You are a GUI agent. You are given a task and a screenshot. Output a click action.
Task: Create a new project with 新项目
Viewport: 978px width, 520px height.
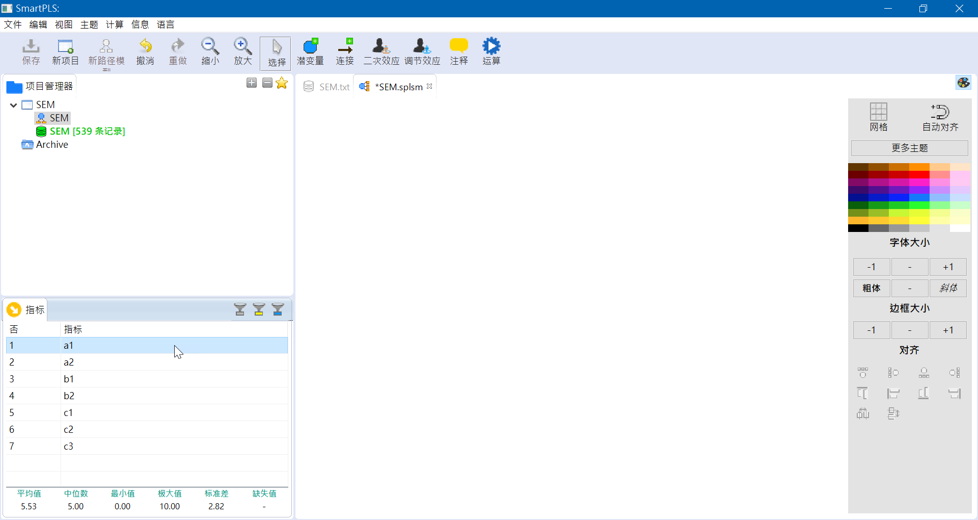click(65, 52)
